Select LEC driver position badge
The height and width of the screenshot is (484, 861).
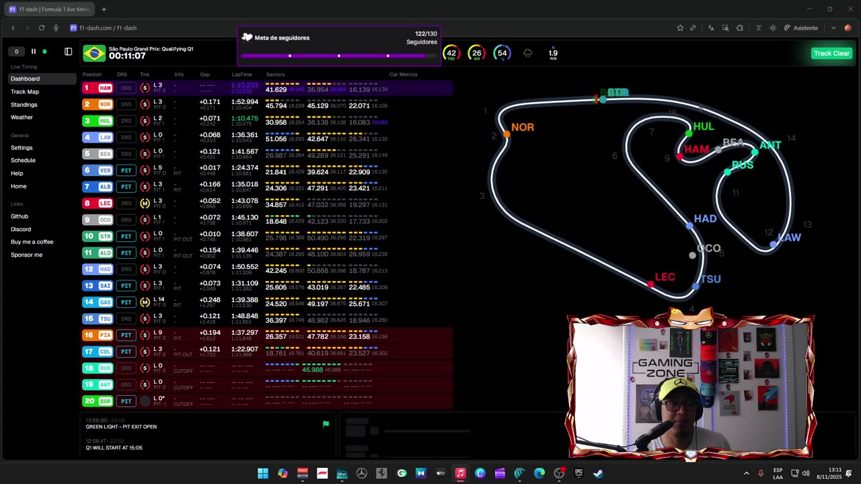(98, 203)
